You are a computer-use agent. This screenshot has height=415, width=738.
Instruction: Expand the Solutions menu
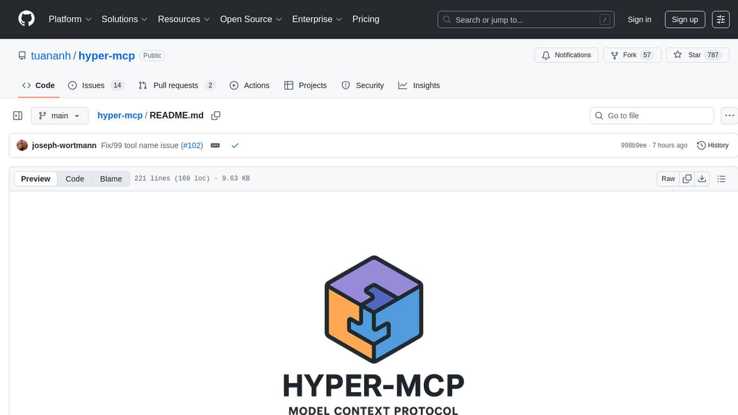pyautogui.click(x=124, y=19)
